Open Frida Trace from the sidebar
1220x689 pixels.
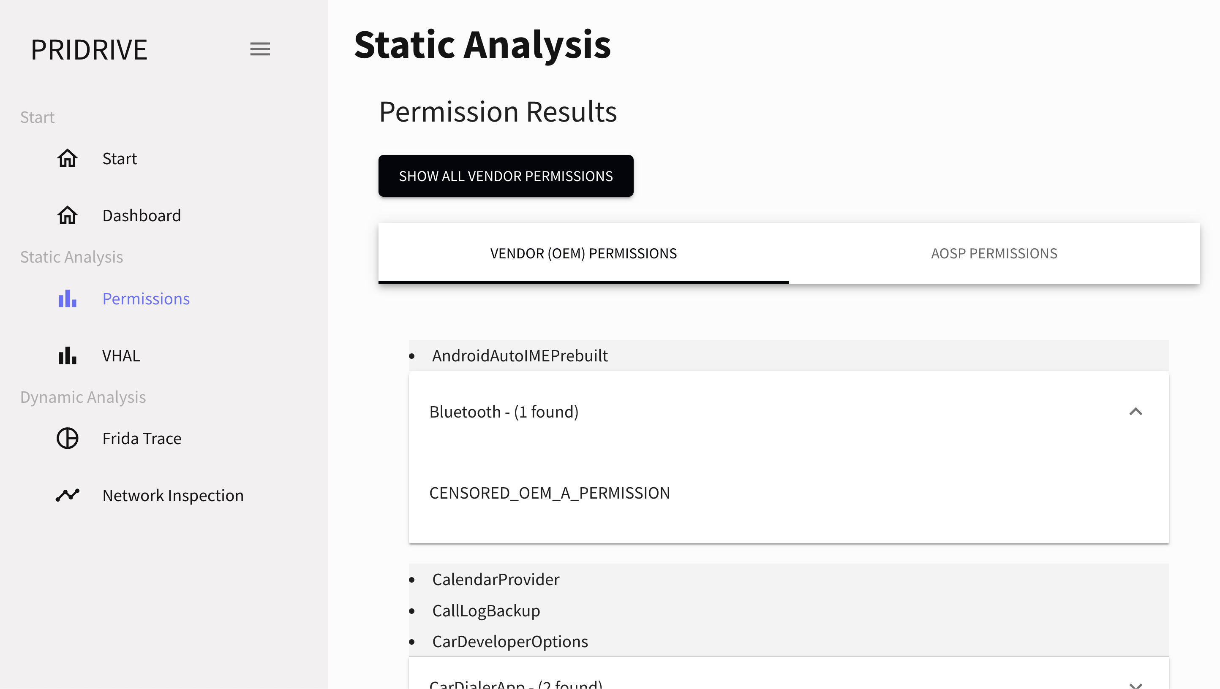pos(142,438)
